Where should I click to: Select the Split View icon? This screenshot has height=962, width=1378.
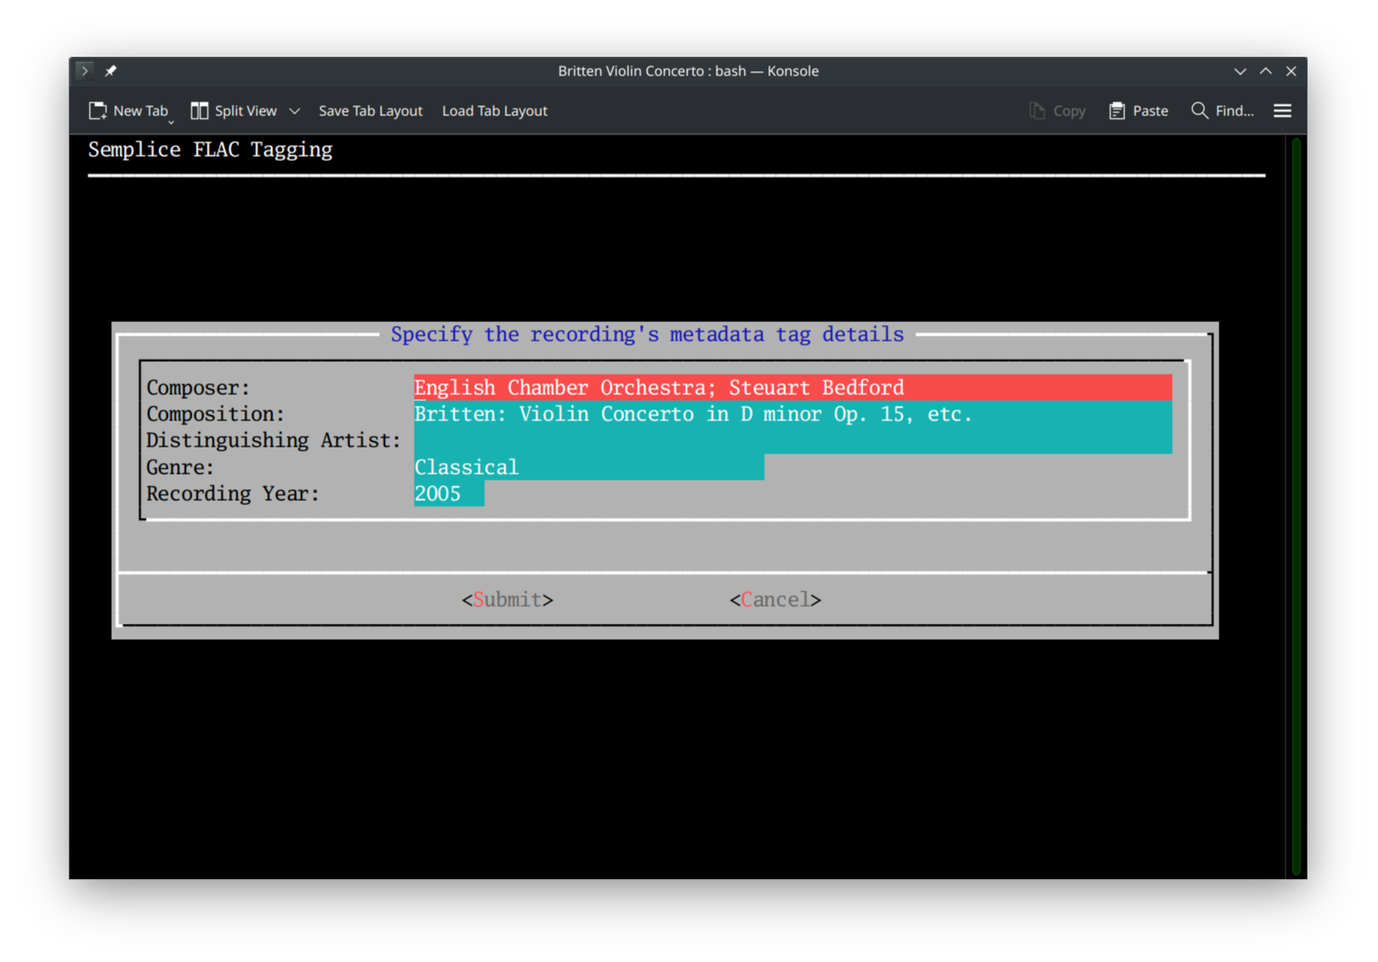200,110
